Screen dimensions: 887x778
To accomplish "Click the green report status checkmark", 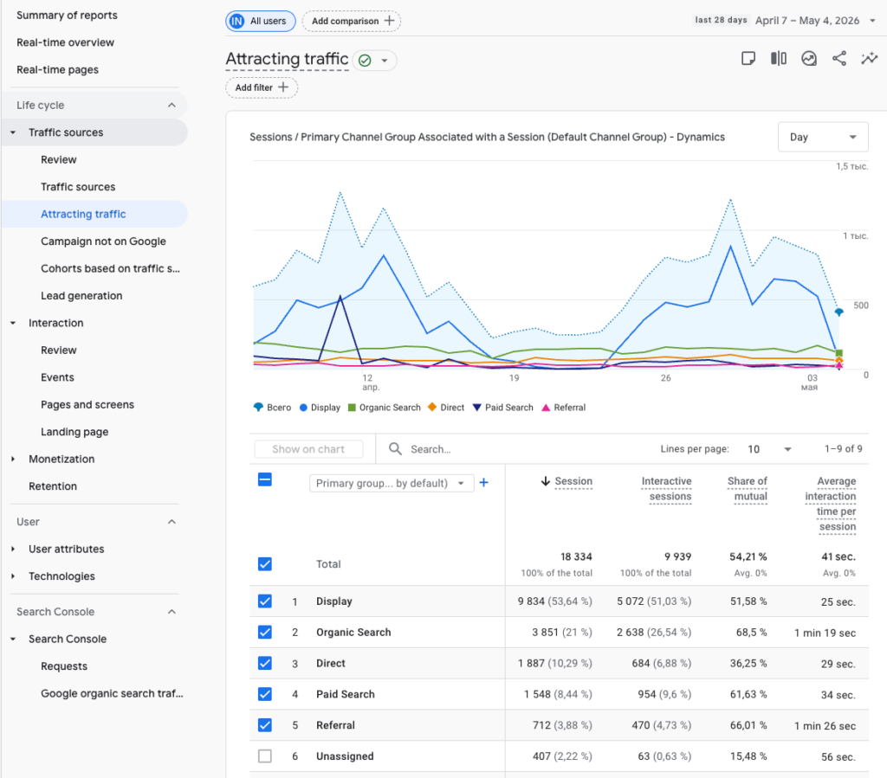I will coord(365,61).
